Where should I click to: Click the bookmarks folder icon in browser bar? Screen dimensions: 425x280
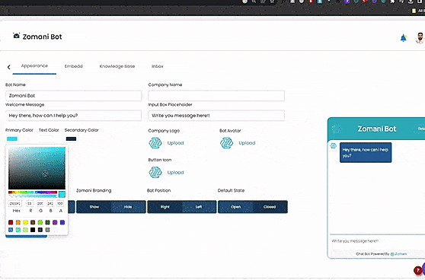click(x=414, y=11)
